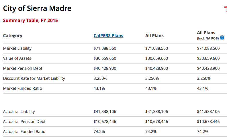Click the middle All Plans column header
The width and height of the screenshot is (227, 139).
(x=154, y=36)
